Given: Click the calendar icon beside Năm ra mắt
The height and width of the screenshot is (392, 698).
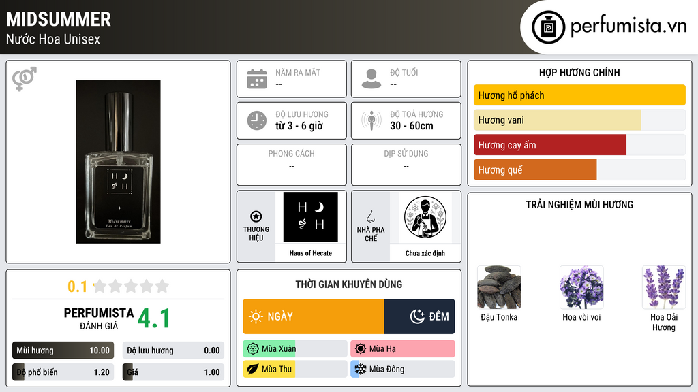Looking at the screenshot, I should 257,79.
